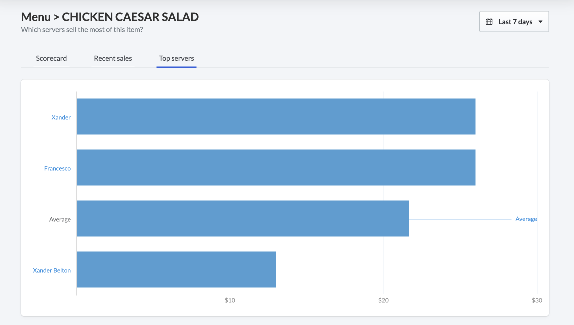This screenshot has width=574, height=325.
Task: Switch to the Scorecard tab
Action: click(51, 58)
